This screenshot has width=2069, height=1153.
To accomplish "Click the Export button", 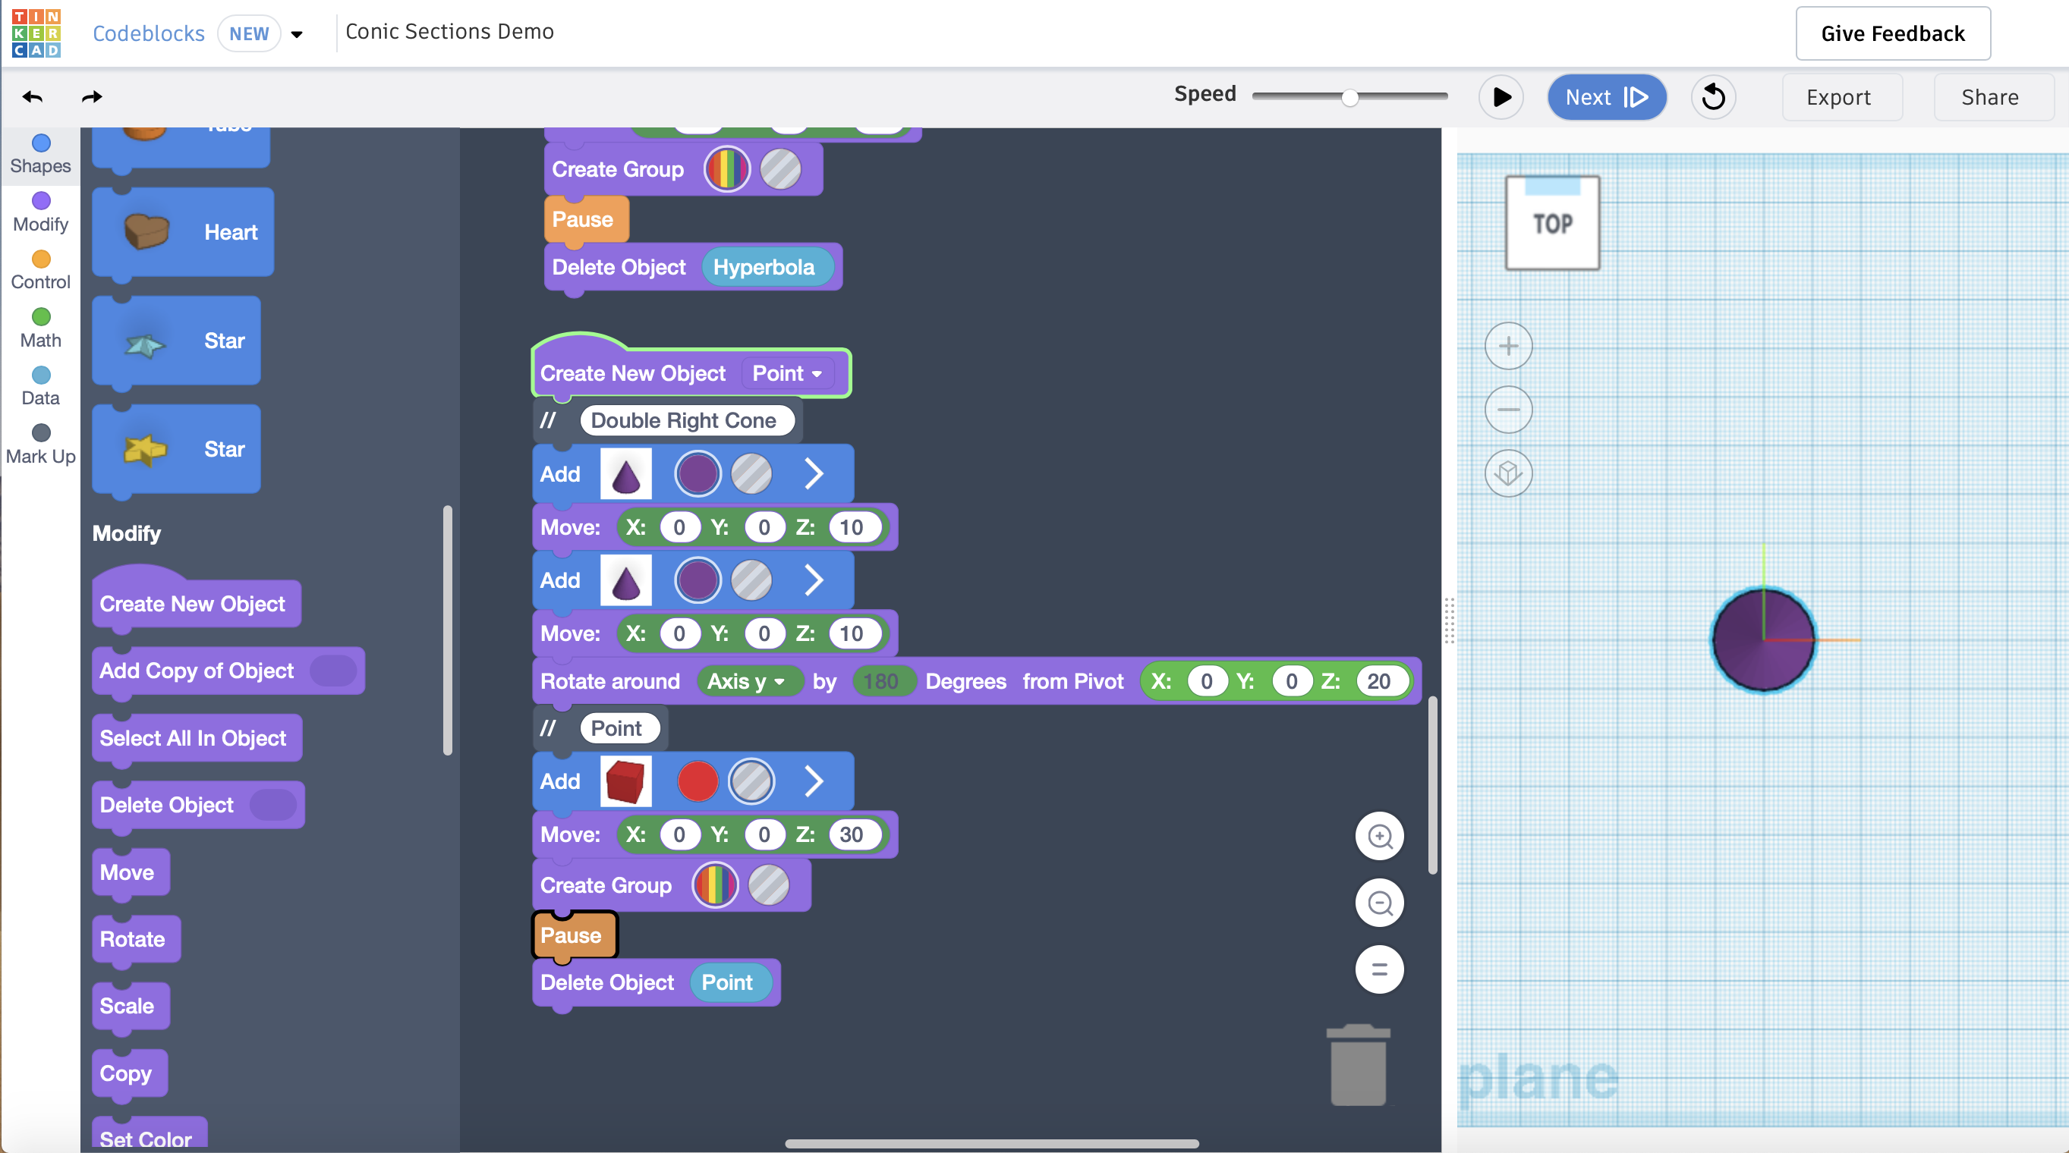I will (1839, 95).
